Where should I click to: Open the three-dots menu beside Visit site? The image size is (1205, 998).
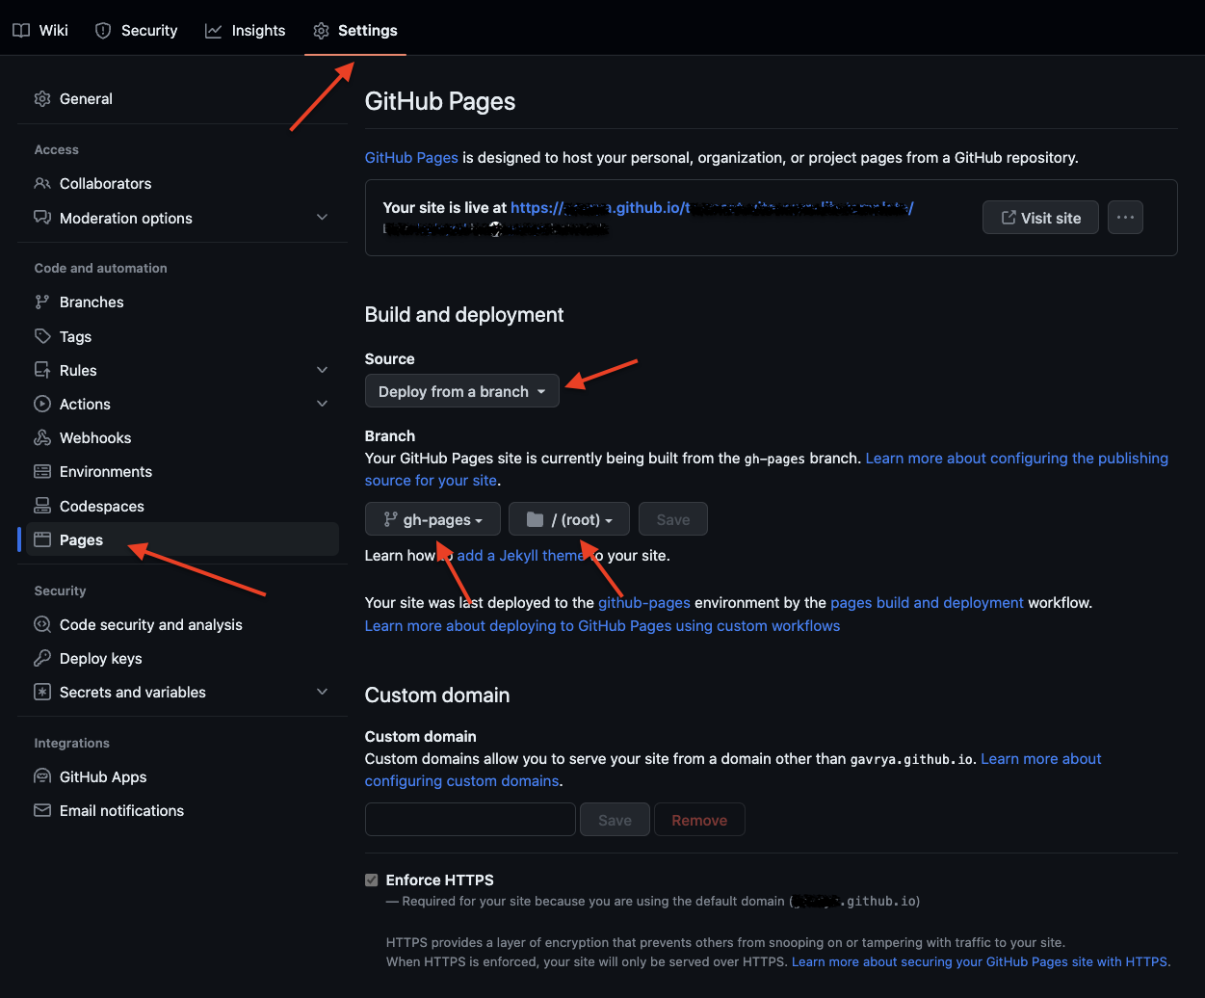pyautogui.click(x=1125, y=218)
